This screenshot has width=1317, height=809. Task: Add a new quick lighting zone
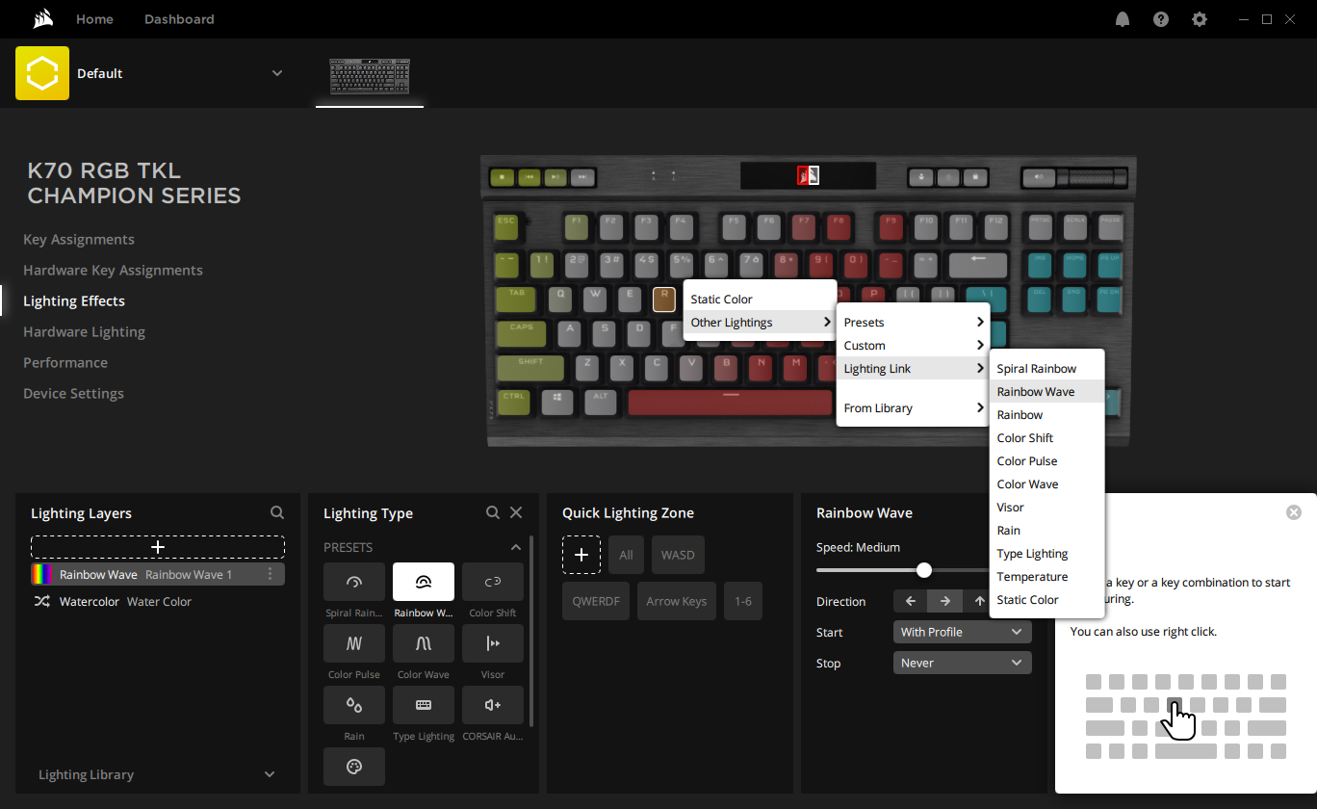click(581, 555)
